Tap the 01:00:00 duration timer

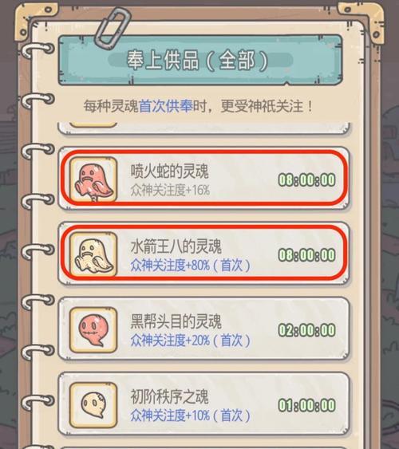click(x=306, y=405)
